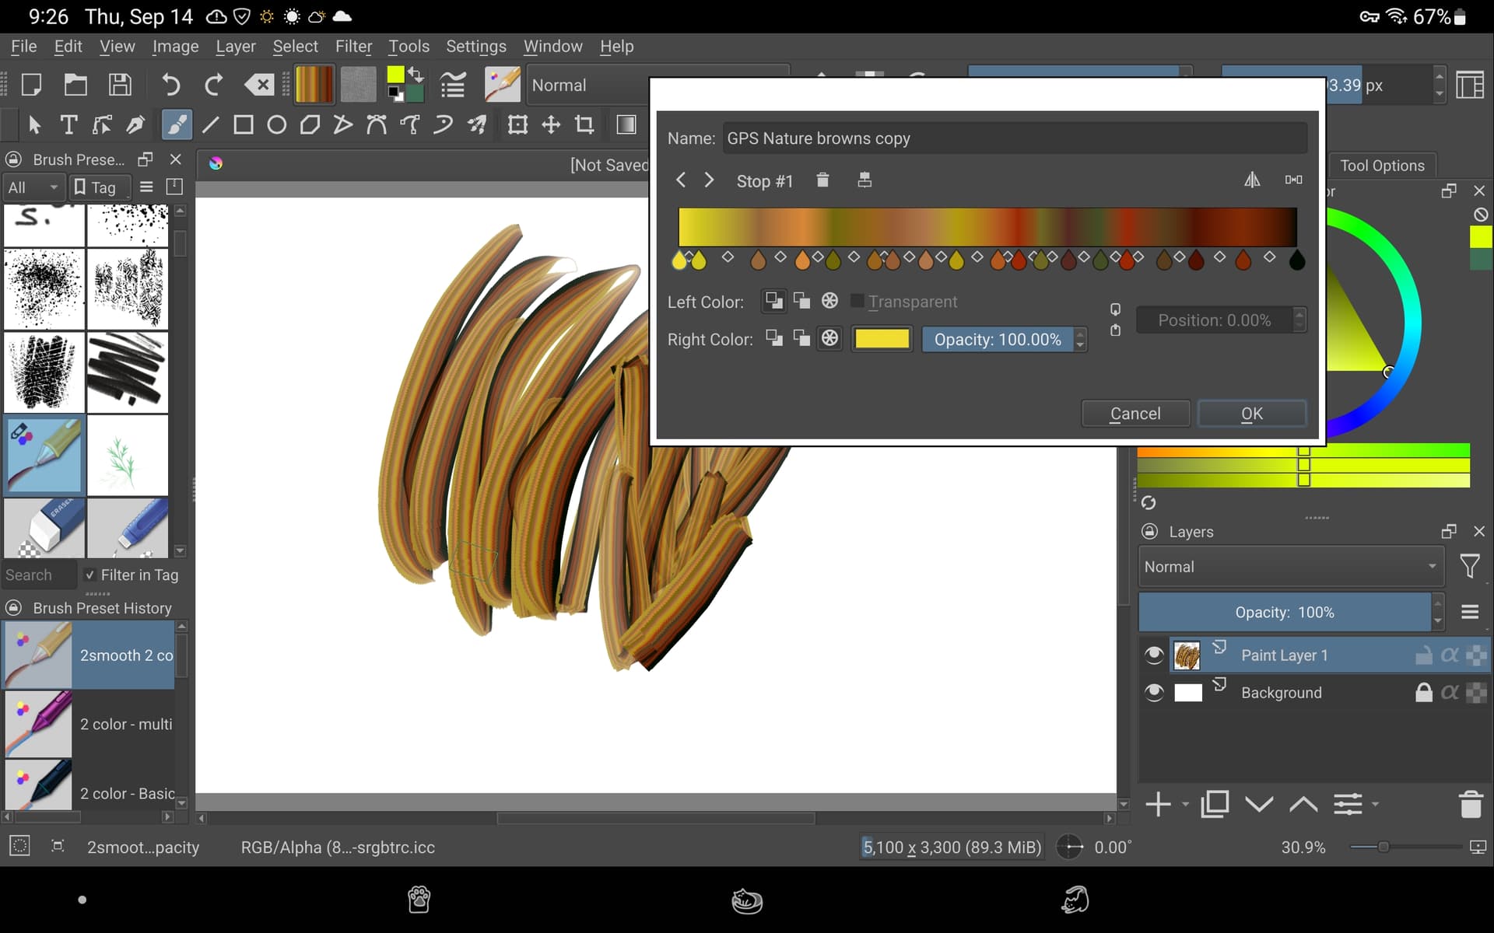Select the Freehand Brush tool
This screenshot has height=933, width=1494.
[177, 124]
